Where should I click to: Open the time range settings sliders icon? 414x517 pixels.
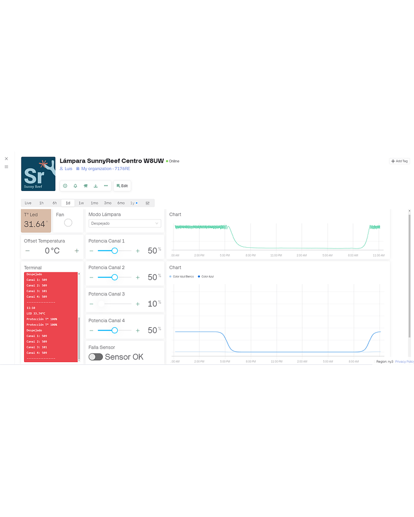pyautogui.click(x=147, y=203)
